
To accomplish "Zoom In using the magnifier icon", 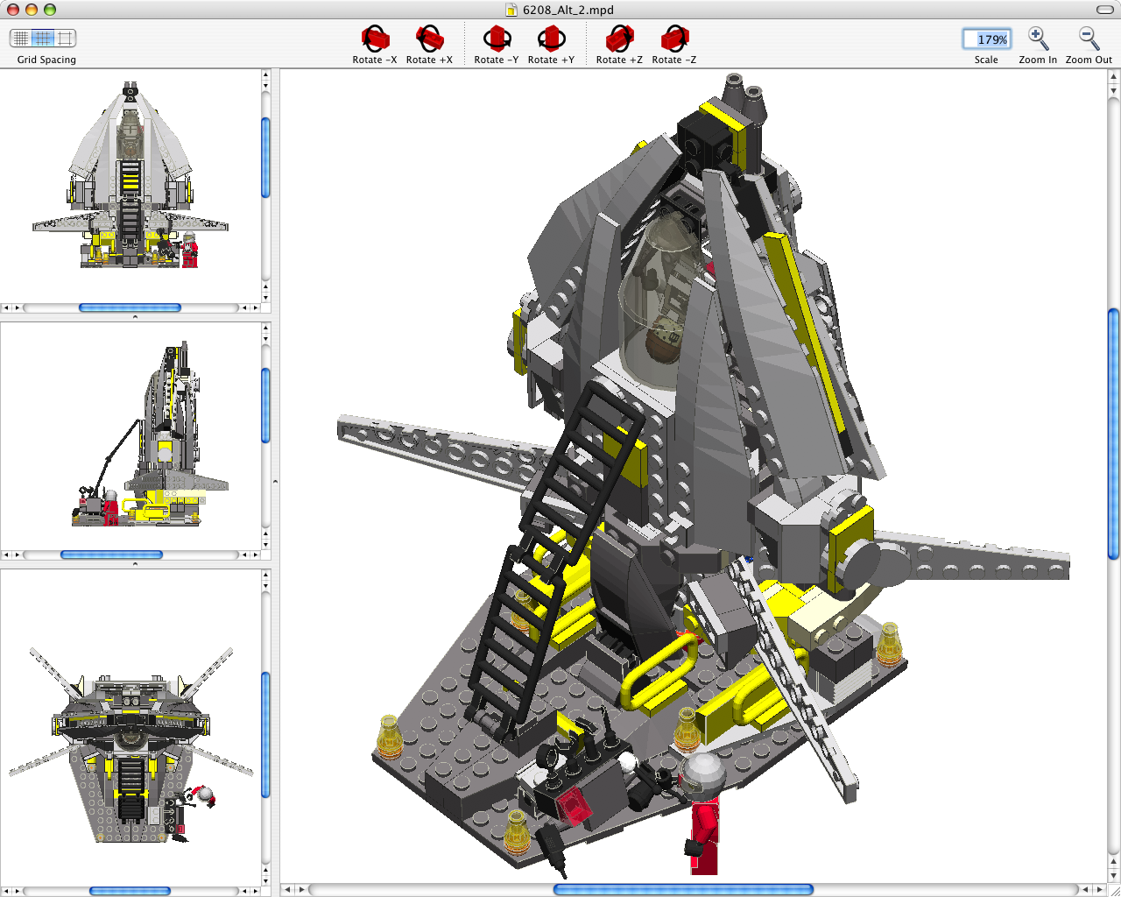I will click(1038, 39).
